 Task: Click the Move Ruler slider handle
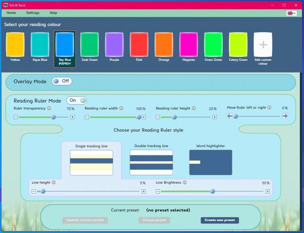236,116
